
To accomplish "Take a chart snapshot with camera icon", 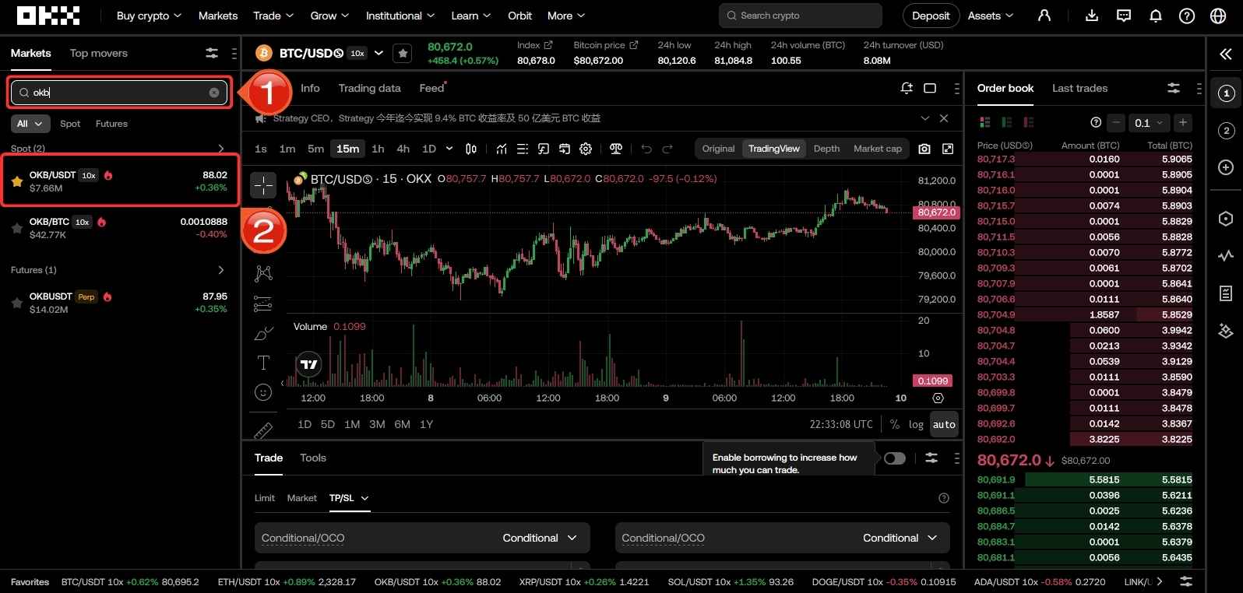I will [924, 149].
